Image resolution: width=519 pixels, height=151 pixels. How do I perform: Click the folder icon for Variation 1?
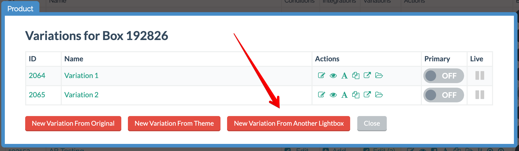coord(379,75)
